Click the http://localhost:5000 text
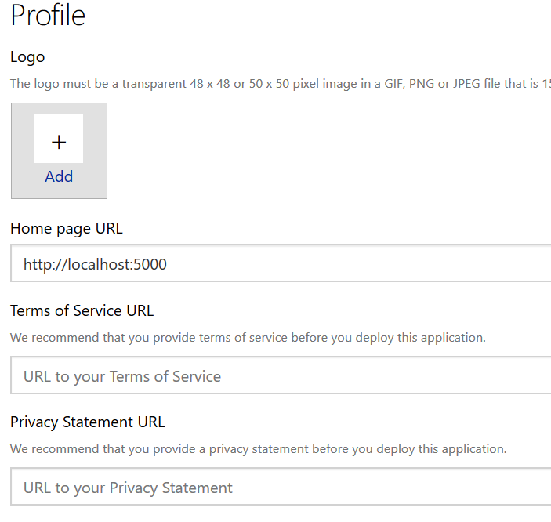Screen dimensions: 551x522 pyautogui.click(x=95, y=265)
